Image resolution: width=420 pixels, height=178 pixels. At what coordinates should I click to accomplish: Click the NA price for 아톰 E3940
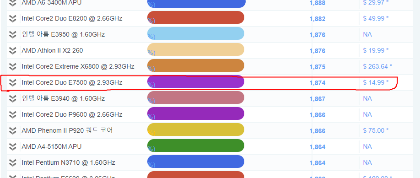tap(367, 98)
